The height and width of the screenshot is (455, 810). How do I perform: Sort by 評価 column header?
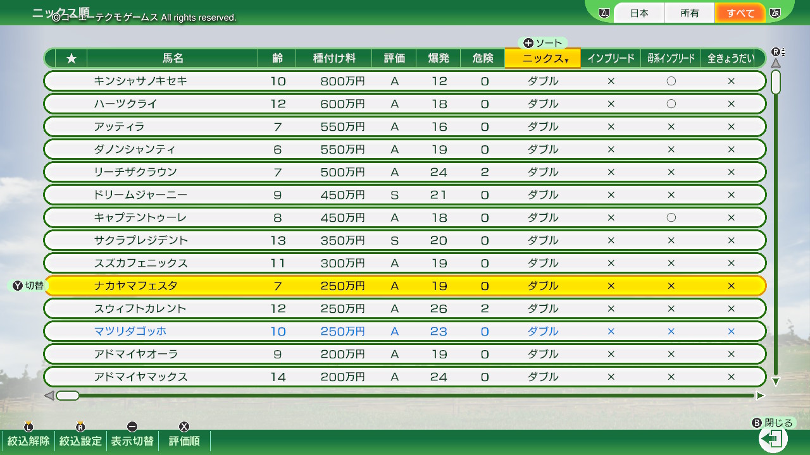394,58
